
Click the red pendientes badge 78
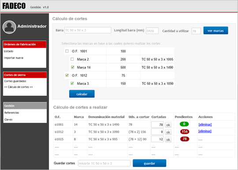[x=185, y=139]
